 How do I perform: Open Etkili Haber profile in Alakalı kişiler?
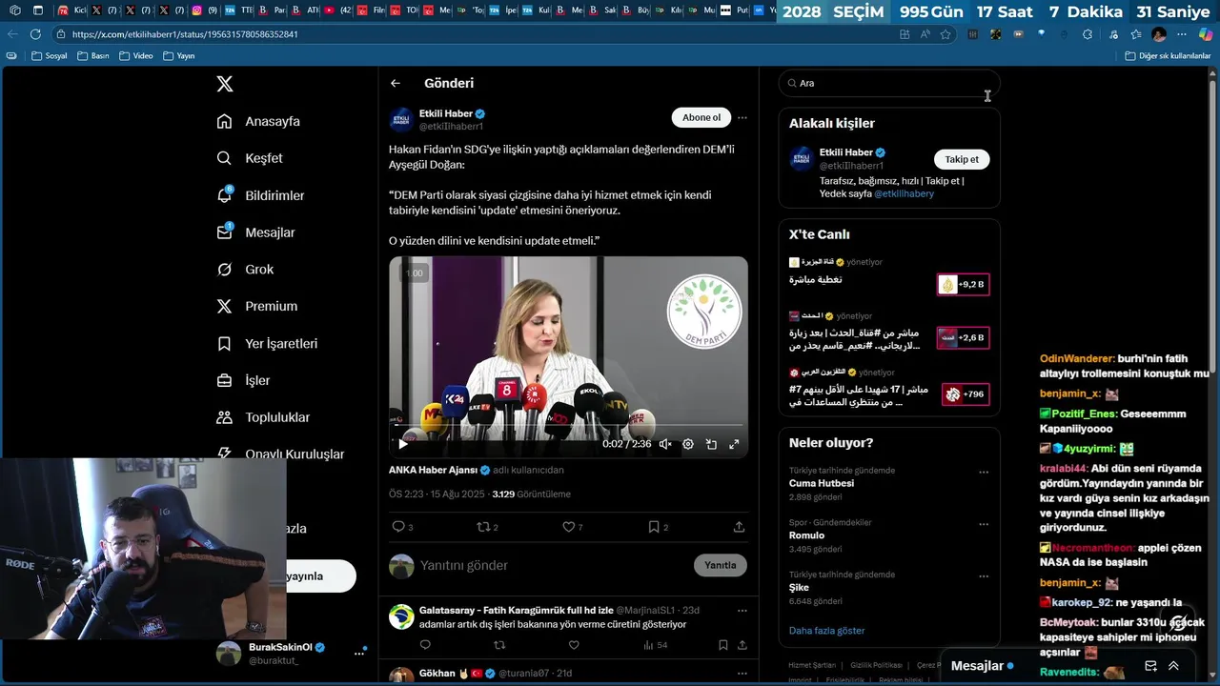[845, 152]
